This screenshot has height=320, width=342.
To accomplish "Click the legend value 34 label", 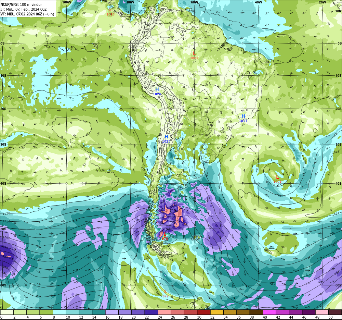I will pyautogui.click(x=225, y=317).
